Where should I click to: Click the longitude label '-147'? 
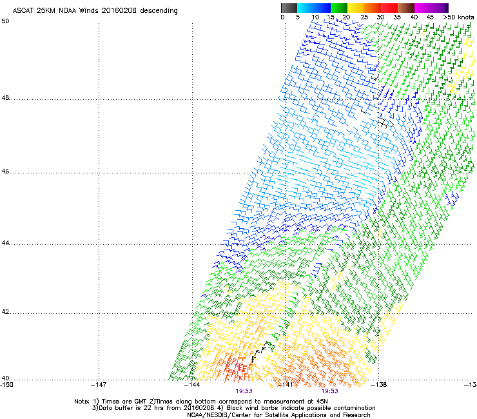99,385
